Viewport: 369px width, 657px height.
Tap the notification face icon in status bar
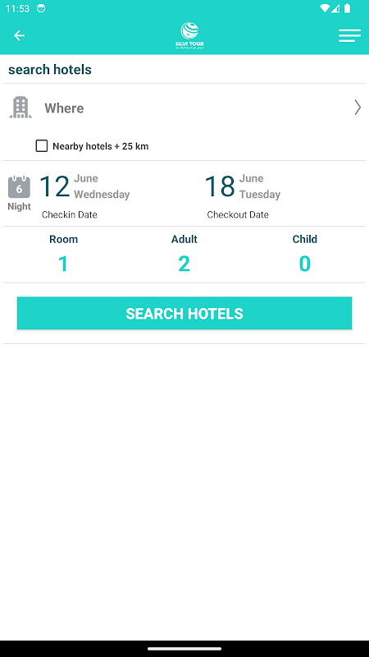click(x=41, y=8)
